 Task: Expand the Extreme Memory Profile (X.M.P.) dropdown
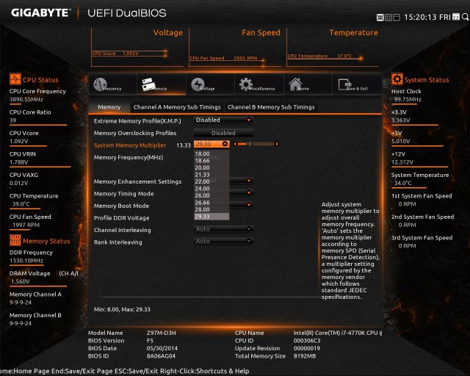pos(223,120)
